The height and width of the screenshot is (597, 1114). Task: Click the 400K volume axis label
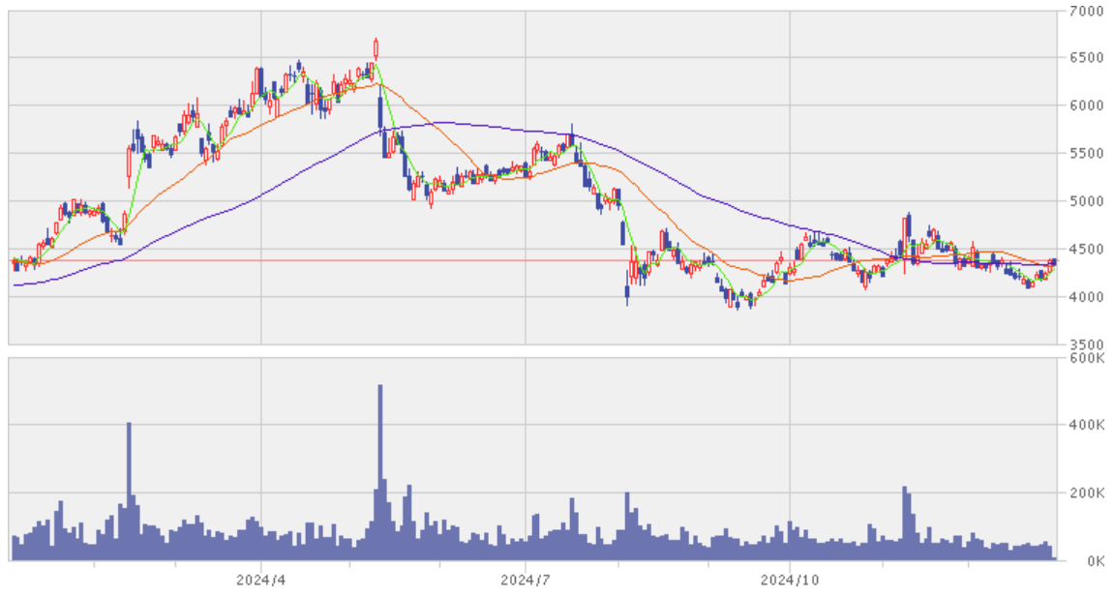click(1087, 425)
